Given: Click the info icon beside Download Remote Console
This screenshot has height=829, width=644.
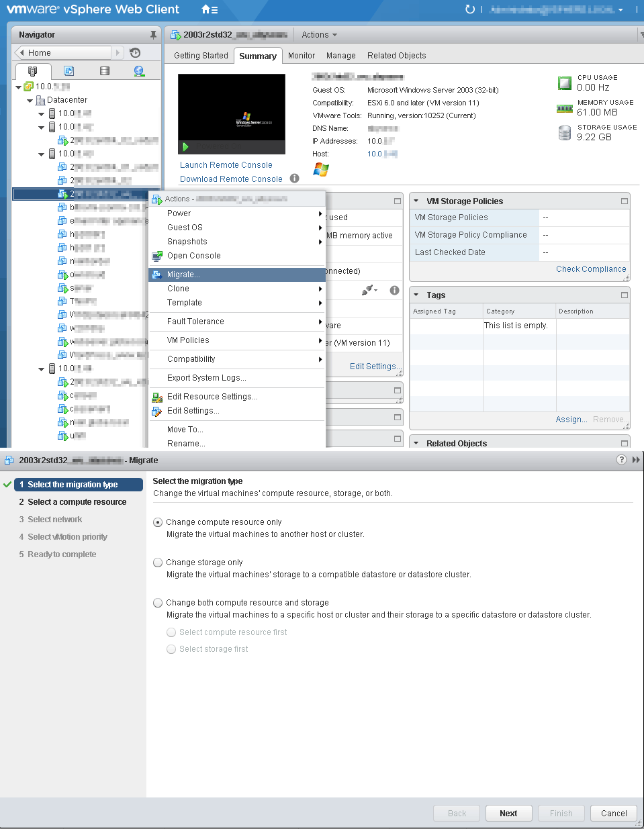Looking at the screenshot, I should click(x=294, y=179).
